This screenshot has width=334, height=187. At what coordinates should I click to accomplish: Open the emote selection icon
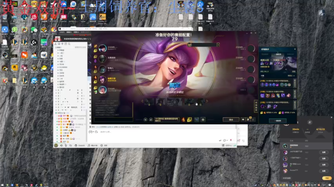pos(203,120)
